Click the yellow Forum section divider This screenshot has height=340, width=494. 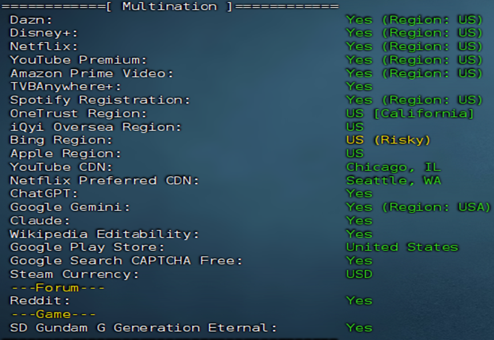point(57,287)
